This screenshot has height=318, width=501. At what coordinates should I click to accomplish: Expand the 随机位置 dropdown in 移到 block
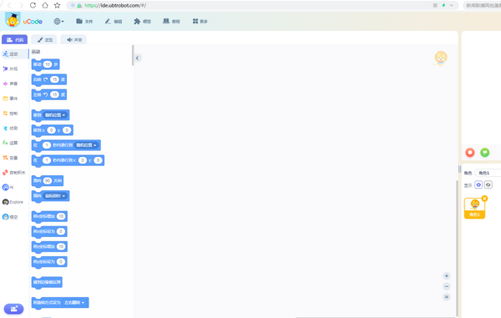(x=55, y=115)
